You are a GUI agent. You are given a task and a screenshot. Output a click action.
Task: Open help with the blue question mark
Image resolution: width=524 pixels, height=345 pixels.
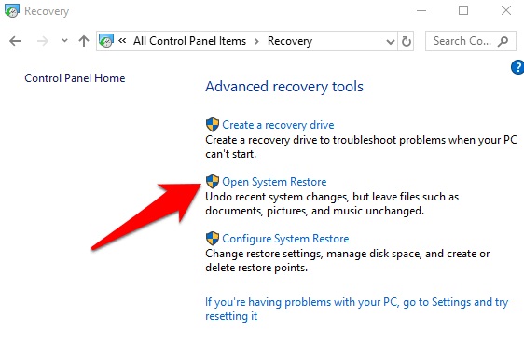click(x=517, y=67)
